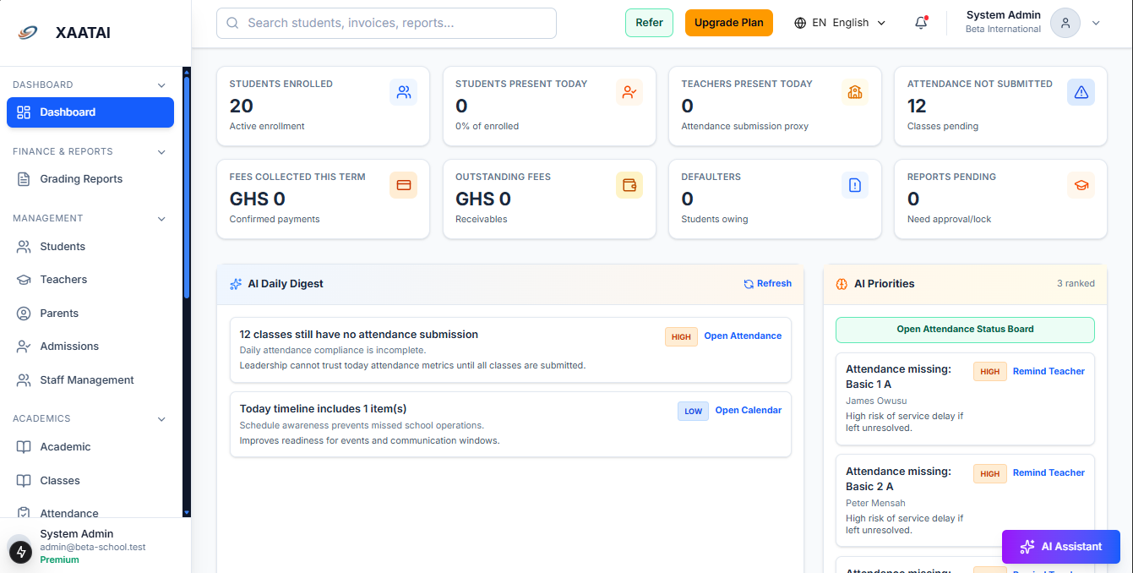Click the Teachers Present Today school icon
Screen dimensions: 1133x573
(x=854, y=92)
